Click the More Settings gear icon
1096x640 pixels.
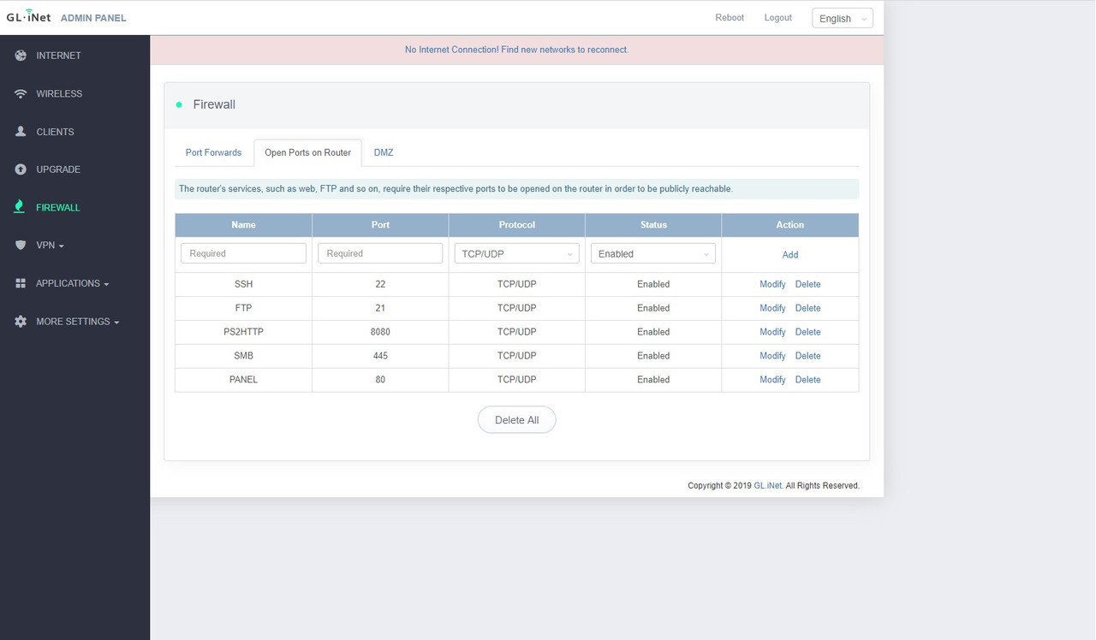click(21, 322)
